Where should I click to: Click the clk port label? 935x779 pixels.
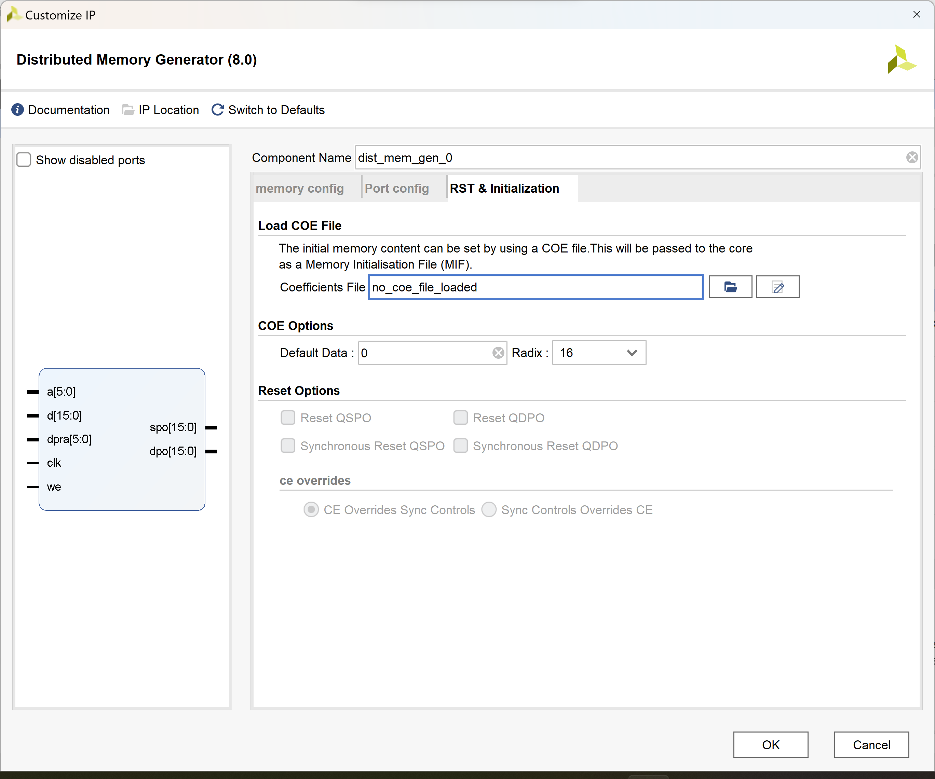pyautogui.click(x=54, y=463)
